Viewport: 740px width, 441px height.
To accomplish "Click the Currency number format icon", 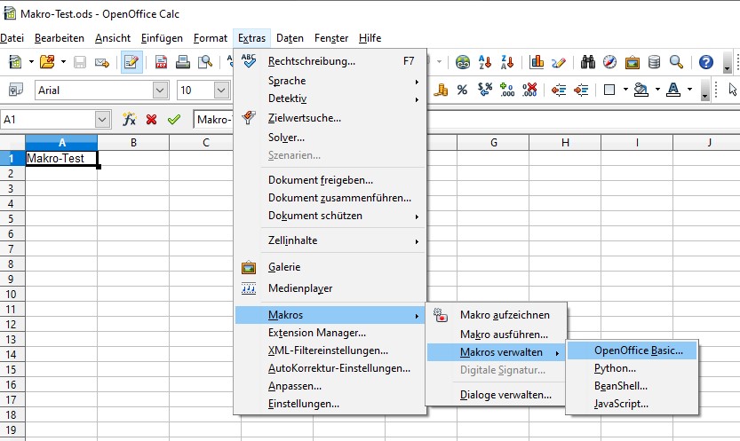I will [x=441, y=90].
